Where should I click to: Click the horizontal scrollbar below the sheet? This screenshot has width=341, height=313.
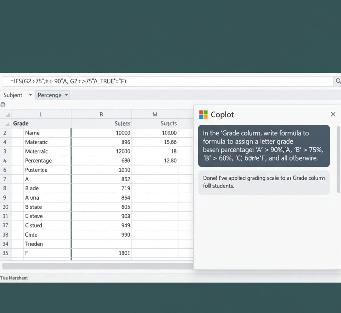tap(97, 266)
